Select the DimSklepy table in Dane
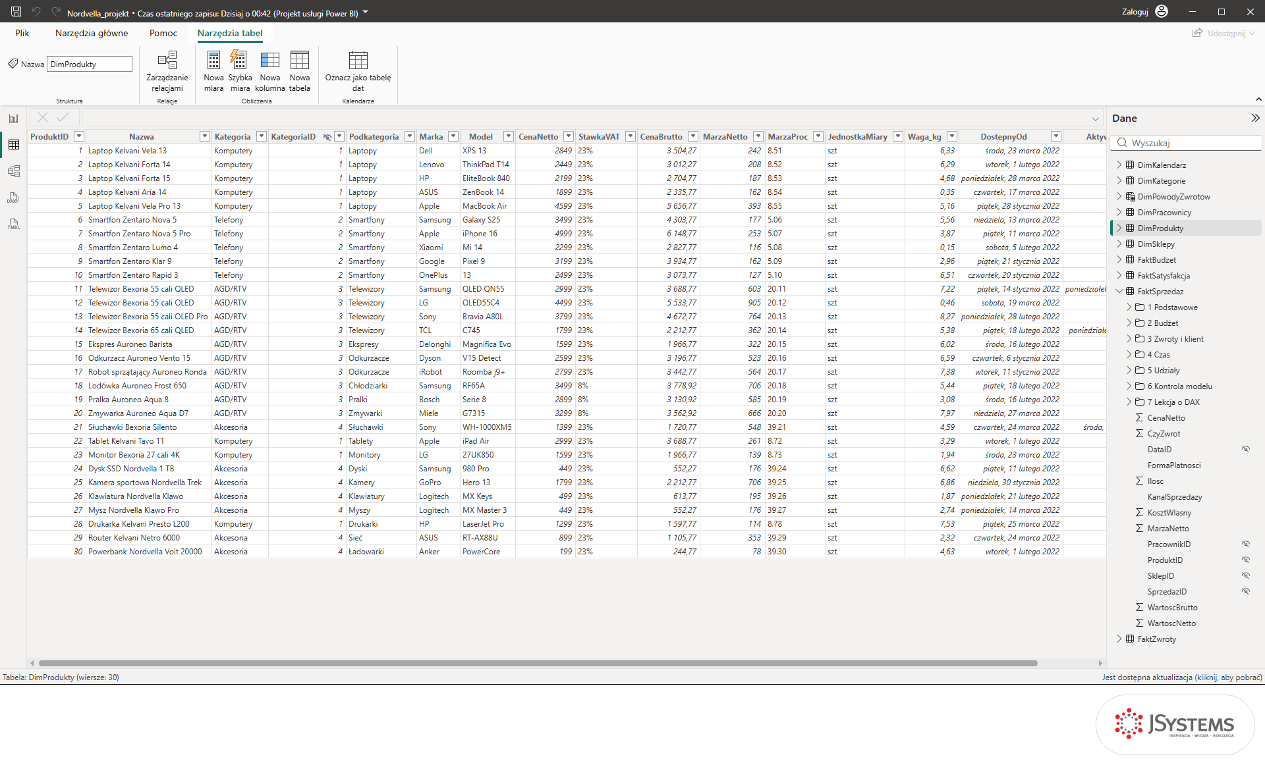1265x765 pixels. (x=1186, y=244)
